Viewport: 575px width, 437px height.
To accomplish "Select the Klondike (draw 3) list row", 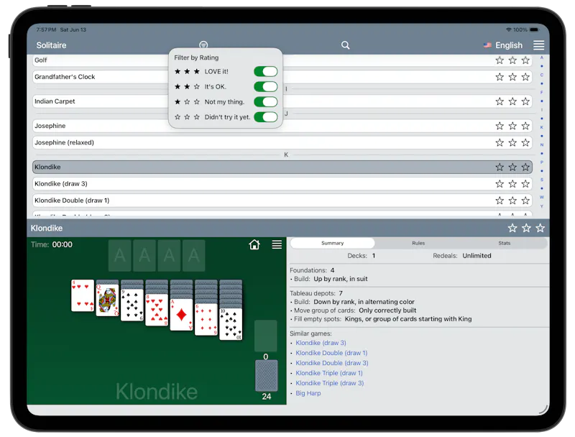I will tap(282, 184).
